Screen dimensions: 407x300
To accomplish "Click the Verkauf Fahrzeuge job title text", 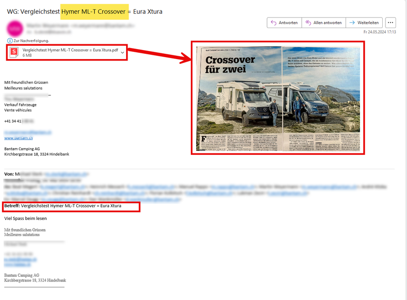I will click(21, 104).
